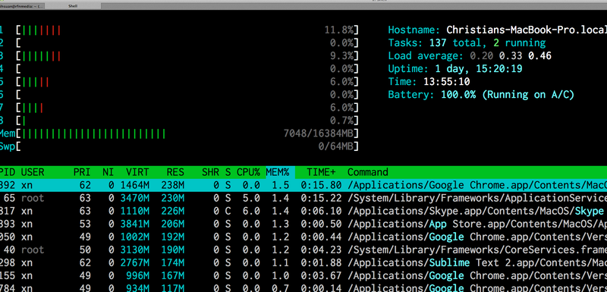Screen dimensions: 607x292
Task: Click the 0/64MB swap value
Action: point(335,146)
